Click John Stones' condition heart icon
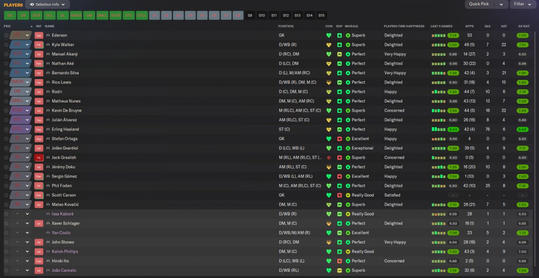Viewport: 539px width, 278px height. (x=329, y=242)
